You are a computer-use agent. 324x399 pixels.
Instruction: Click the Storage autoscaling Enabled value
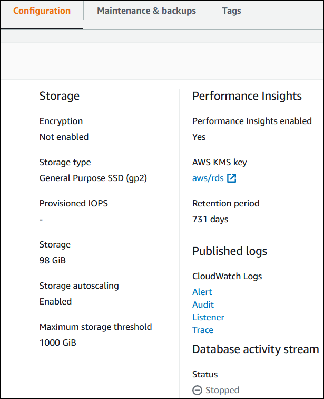(x=55, y=301)
